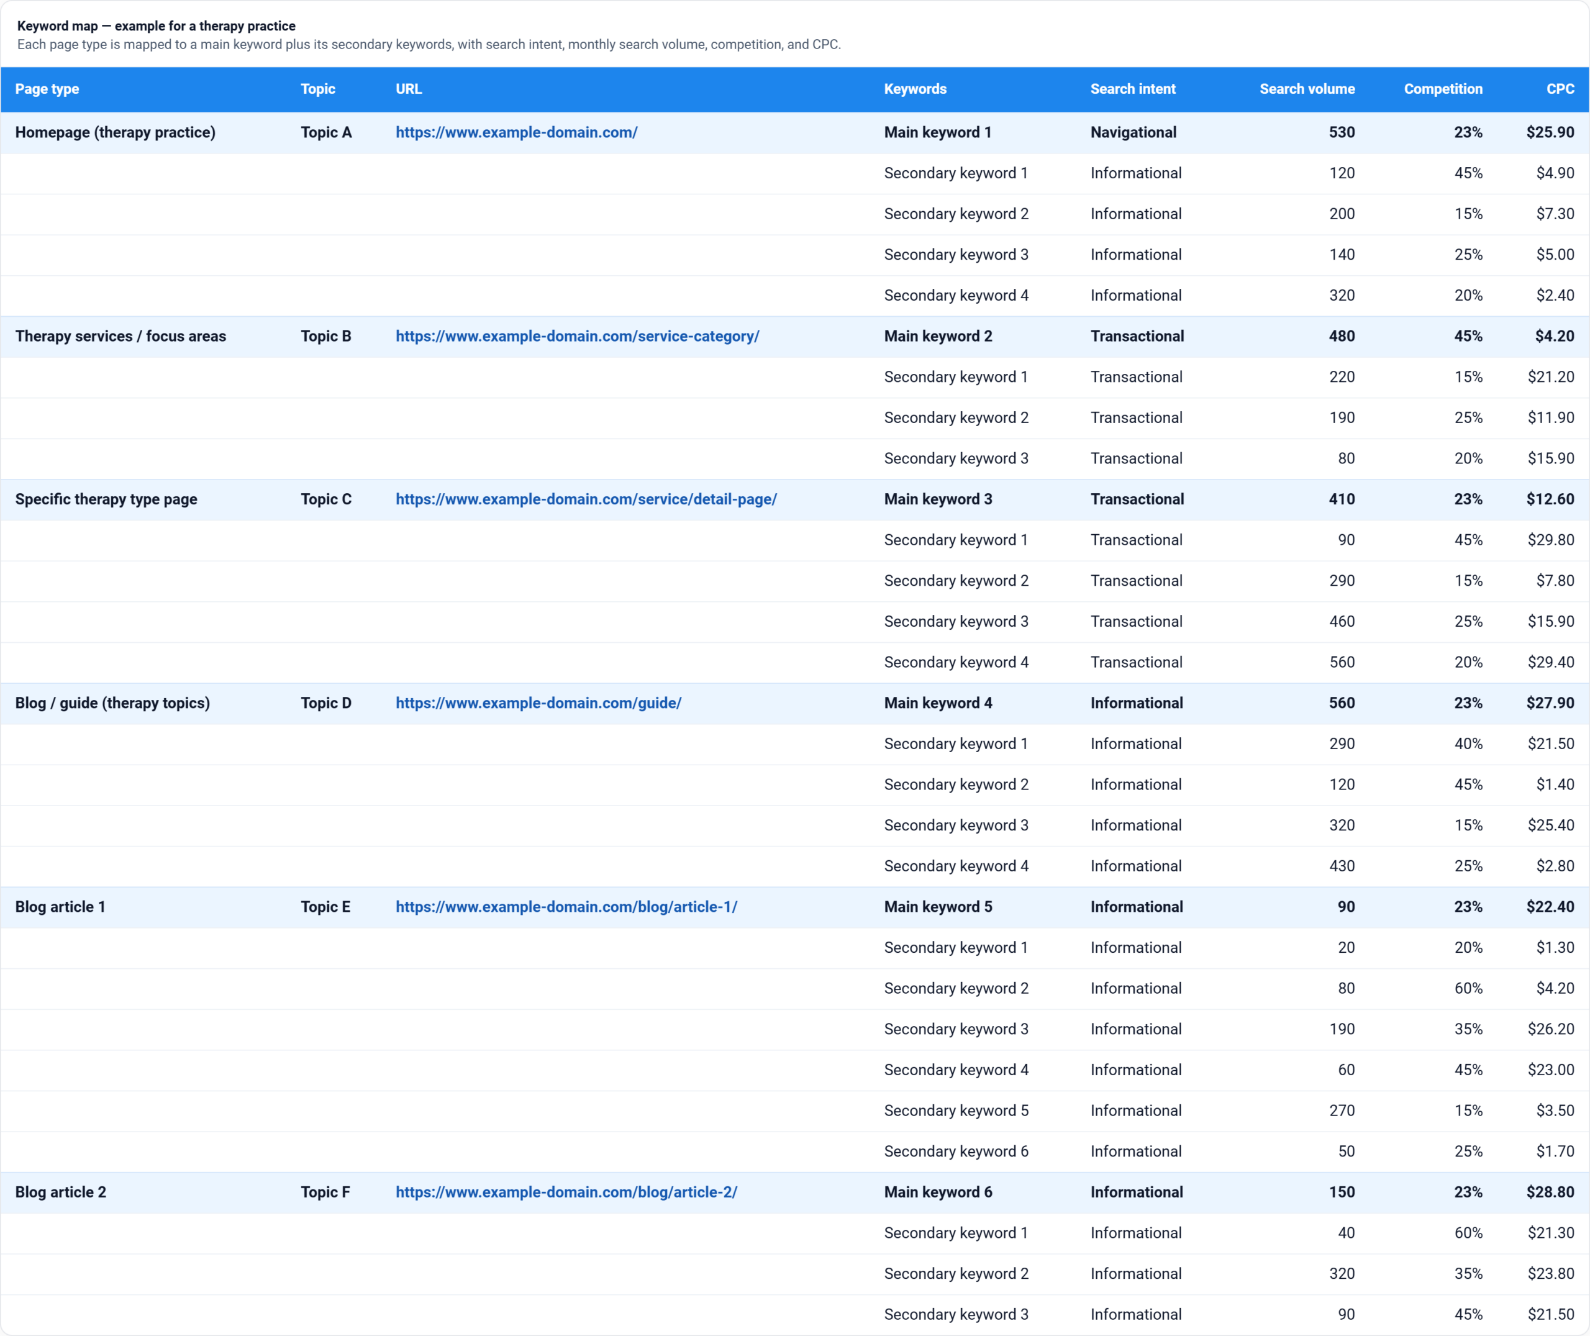Select the Secondary keyword 6 cell
The width and height of the screenshot is (1590, 1336).
956,1152
